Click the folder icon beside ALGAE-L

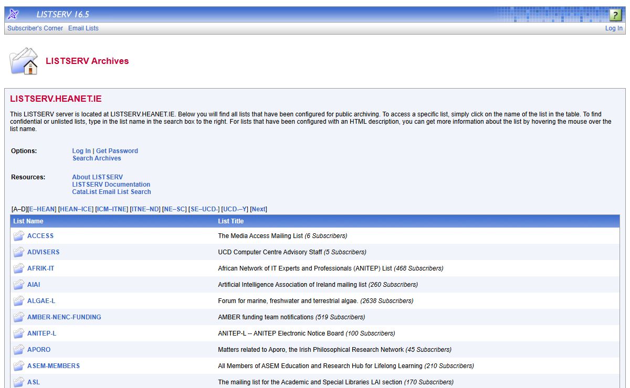click(x=19, y=301)
